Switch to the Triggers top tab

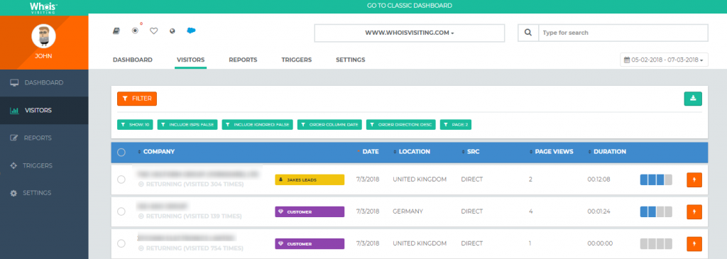click(296, 60)
